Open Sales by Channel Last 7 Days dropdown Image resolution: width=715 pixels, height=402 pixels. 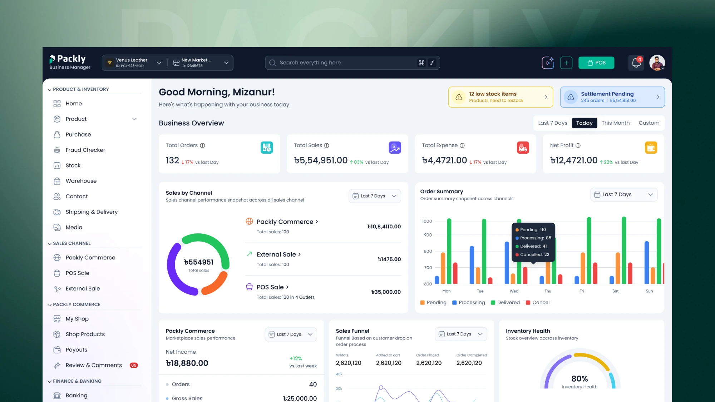click(375, 196)
